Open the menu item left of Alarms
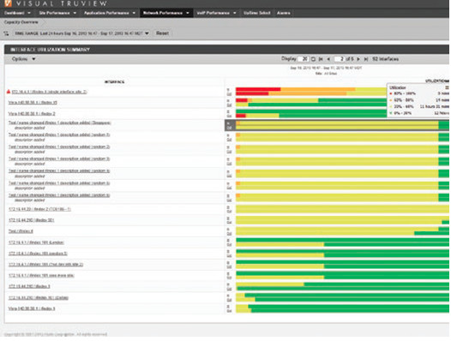This screenshot has width=451, height=341. tap(257, 13)
